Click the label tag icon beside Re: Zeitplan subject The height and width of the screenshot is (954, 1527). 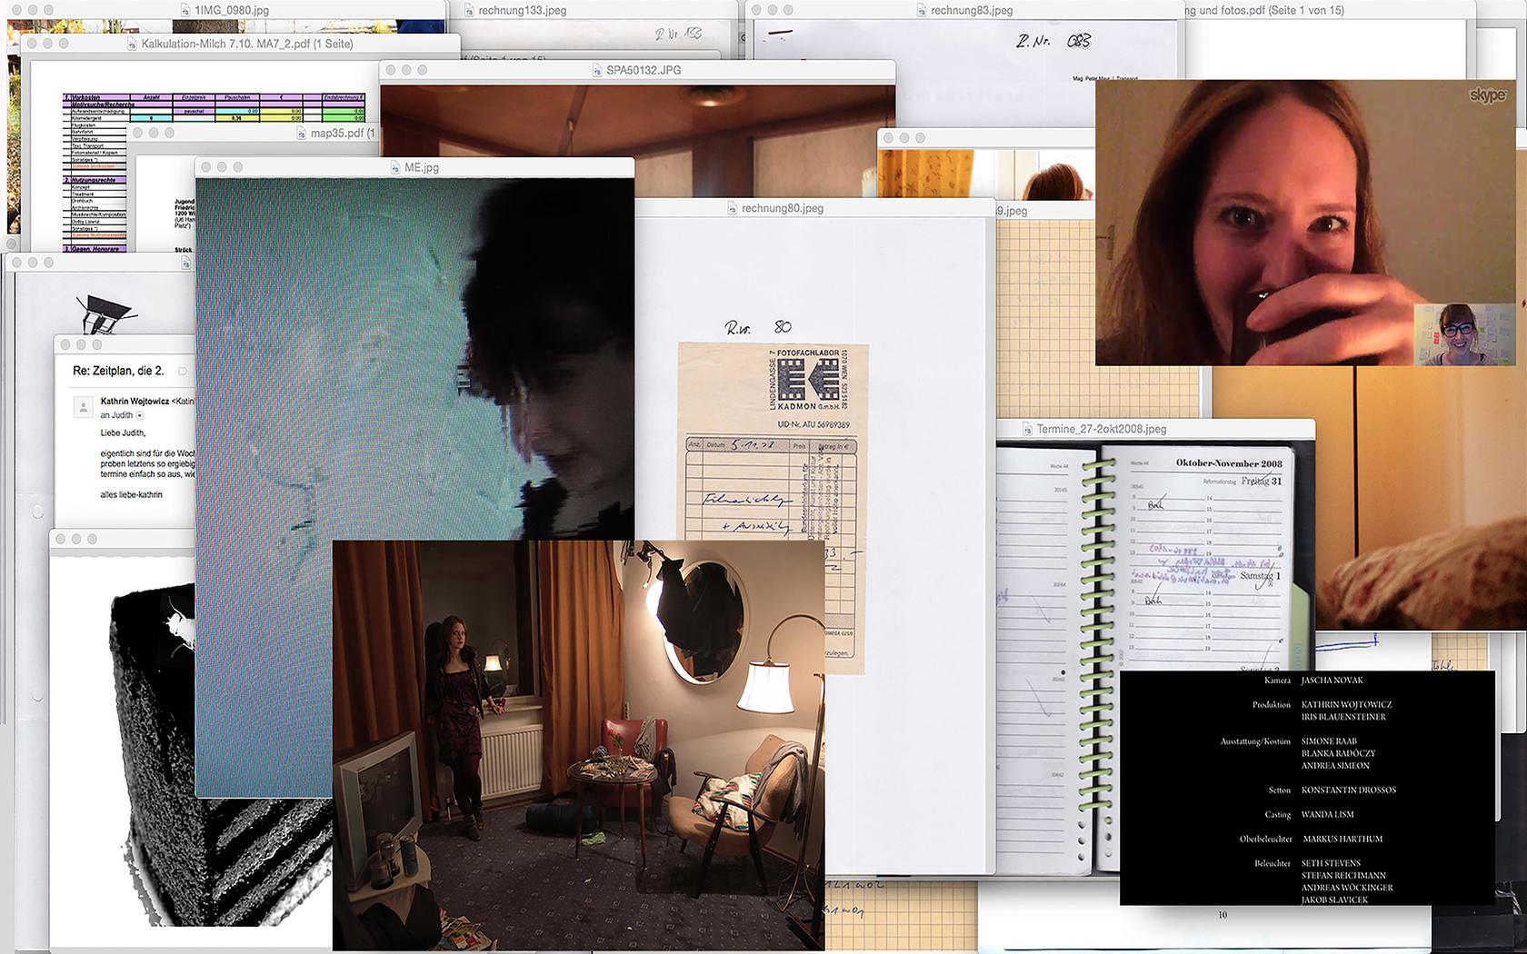click(x=183, y=371)
